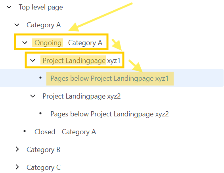The height and width of the screenshot is (173, 224).
Task: Open Closed - Category A page
Action: point(65,132)
